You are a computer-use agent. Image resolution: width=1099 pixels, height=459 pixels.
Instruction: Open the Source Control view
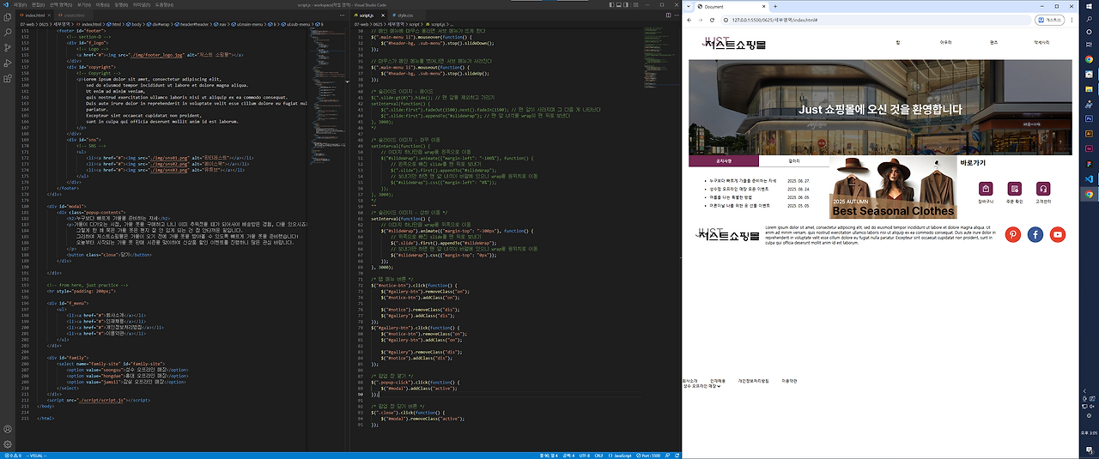[x=8, y=48]
